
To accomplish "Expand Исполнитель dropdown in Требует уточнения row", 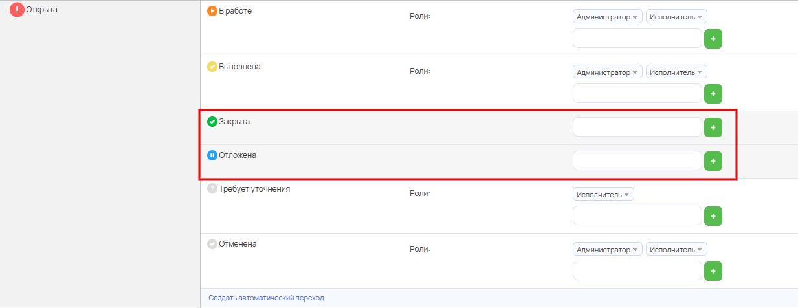I will [603, 194].
